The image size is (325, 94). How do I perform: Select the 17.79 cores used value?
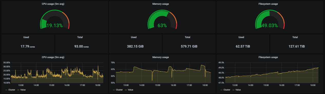pos(28,47)
